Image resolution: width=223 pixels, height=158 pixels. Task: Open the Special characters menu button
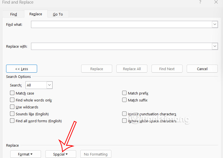61,154
